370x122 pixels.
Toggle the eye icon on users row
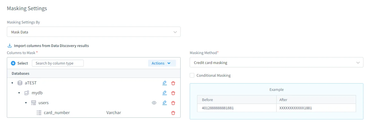pos(154,103)
